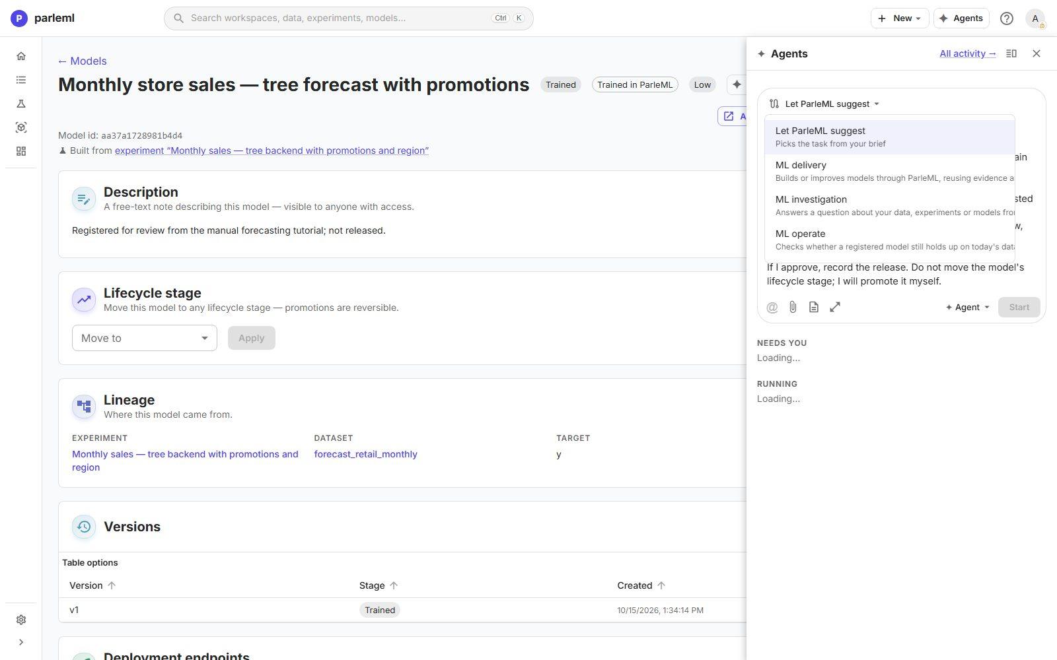Click the Trained stage cell for v1
This screenshot has width=1057, height=660.
point(380,610)
